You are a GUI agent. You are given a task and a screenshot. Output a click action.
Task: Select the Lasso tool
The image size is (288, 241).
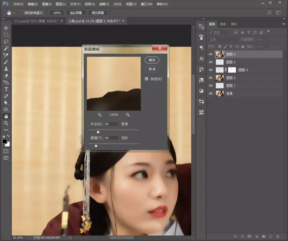tap(6, 42)
